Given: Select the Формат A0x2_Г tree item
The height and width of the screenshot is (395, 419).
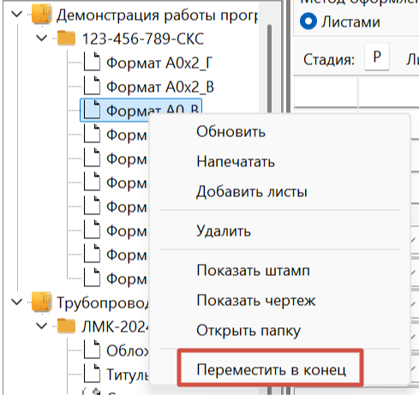Looking at the screenshot, I should (159, 63).
